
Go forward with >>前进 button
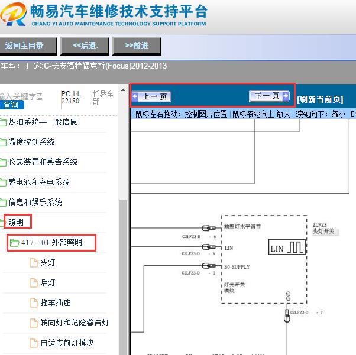(x=137, y=46)
